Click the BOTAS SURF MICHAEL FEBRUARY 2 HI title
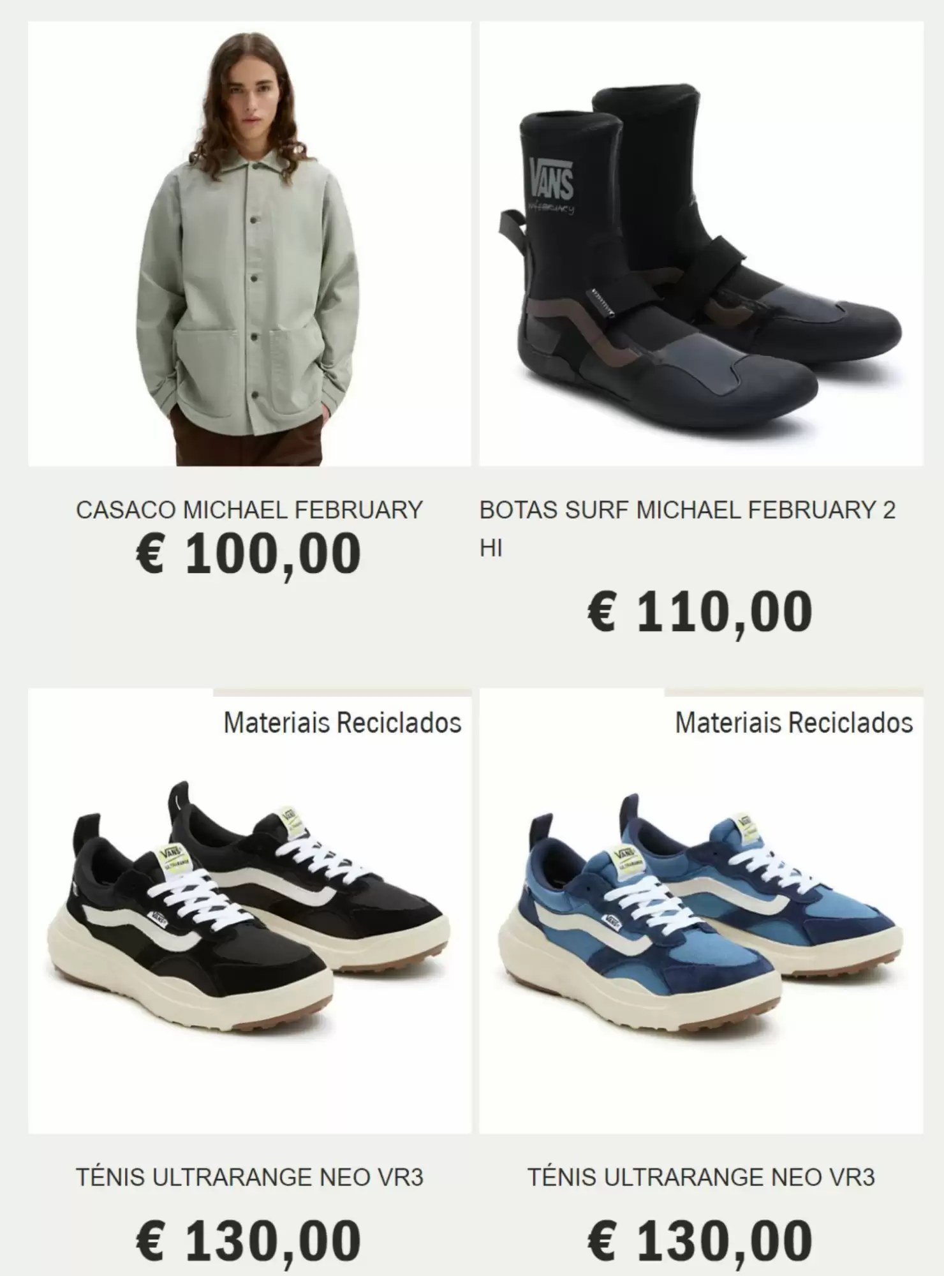This screenshot has height=1276, width=944. click(x=688, y=528)
